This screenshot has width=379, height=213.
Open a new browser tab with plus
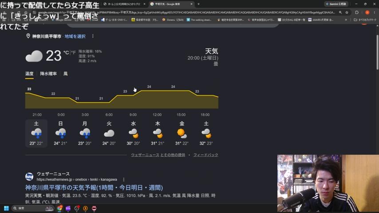(198, 4)
